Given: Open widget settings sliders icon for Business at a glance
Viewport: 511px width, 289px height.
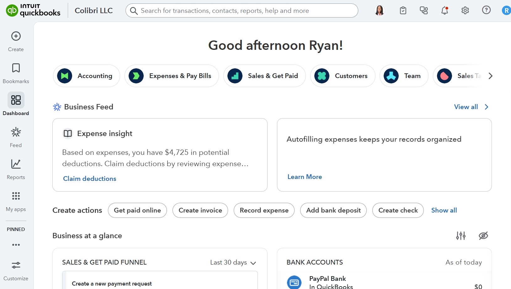Looking at the screenshot, I should click(461, 236).
